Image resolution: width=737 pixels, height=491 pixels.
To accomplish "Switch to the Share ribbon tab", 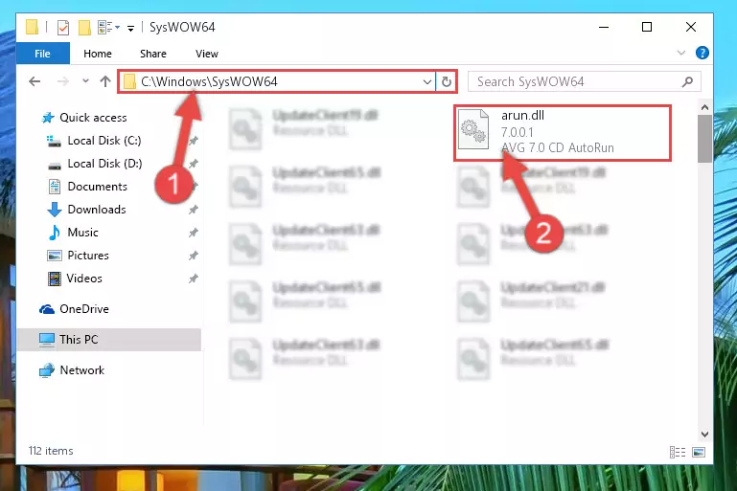I will [153, 54].
